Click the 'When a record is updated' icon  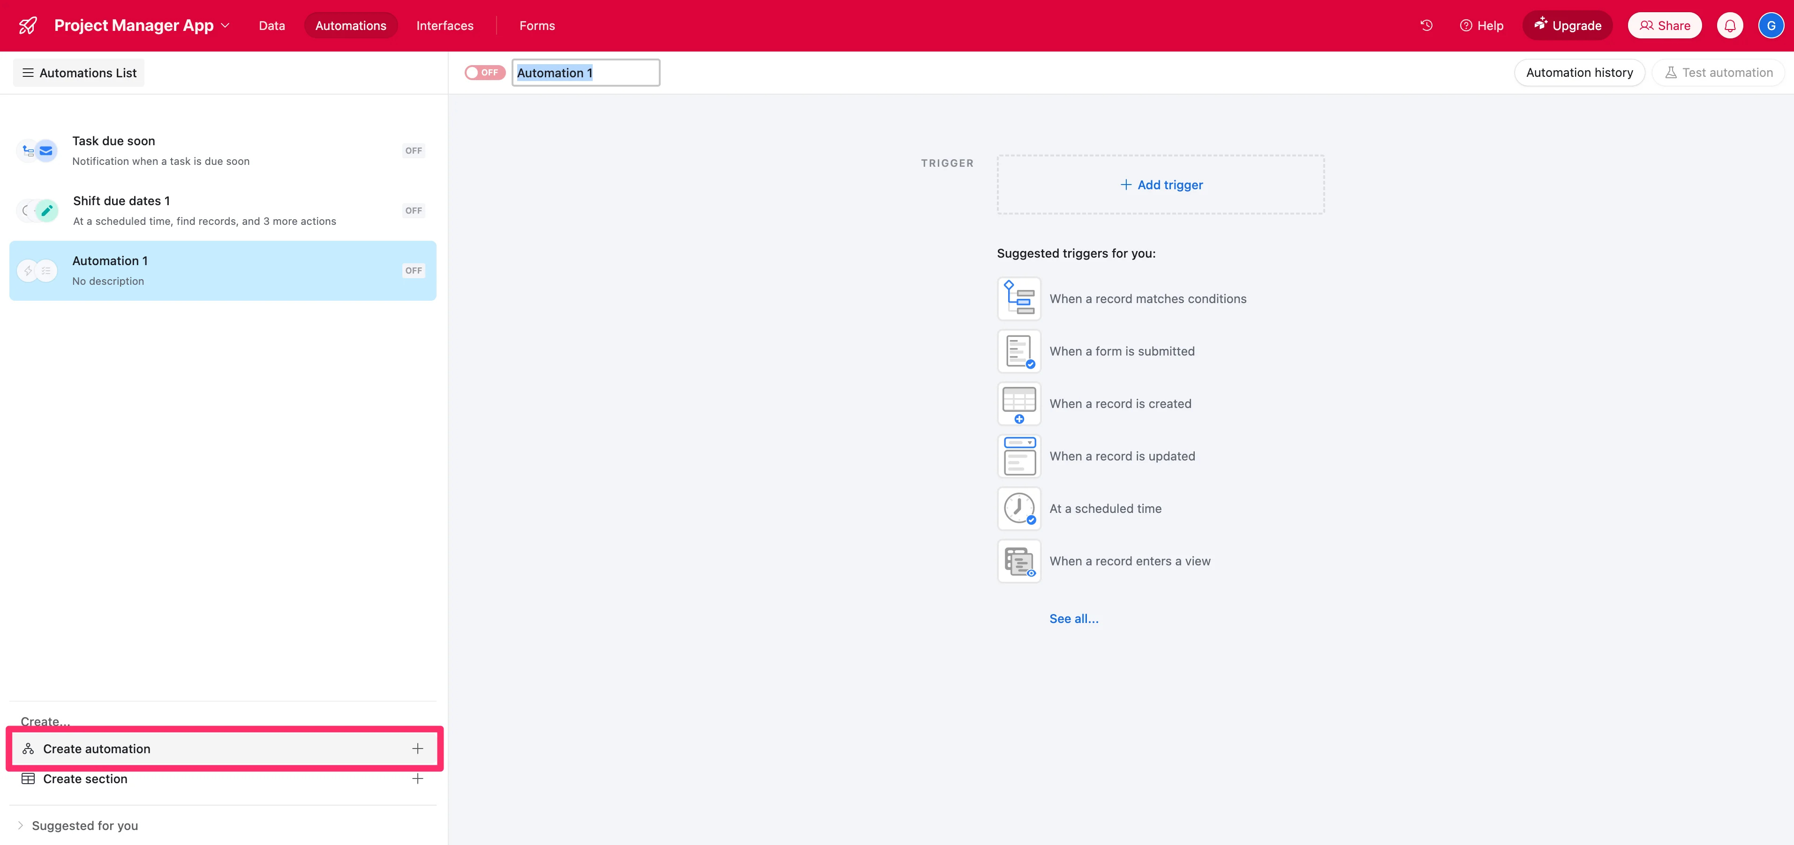(1019, 456)
